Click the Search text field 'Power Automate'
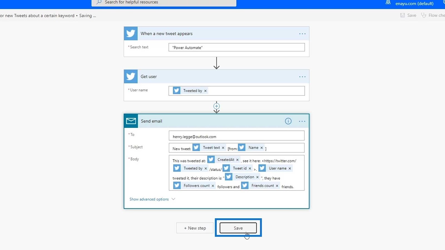The image size is (445, 250). click(237, 47)
